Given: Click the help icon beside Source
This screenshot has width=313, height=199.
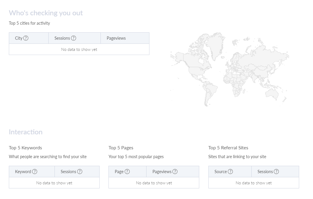Looking at the screenshot, I should (x=230, y=172).
